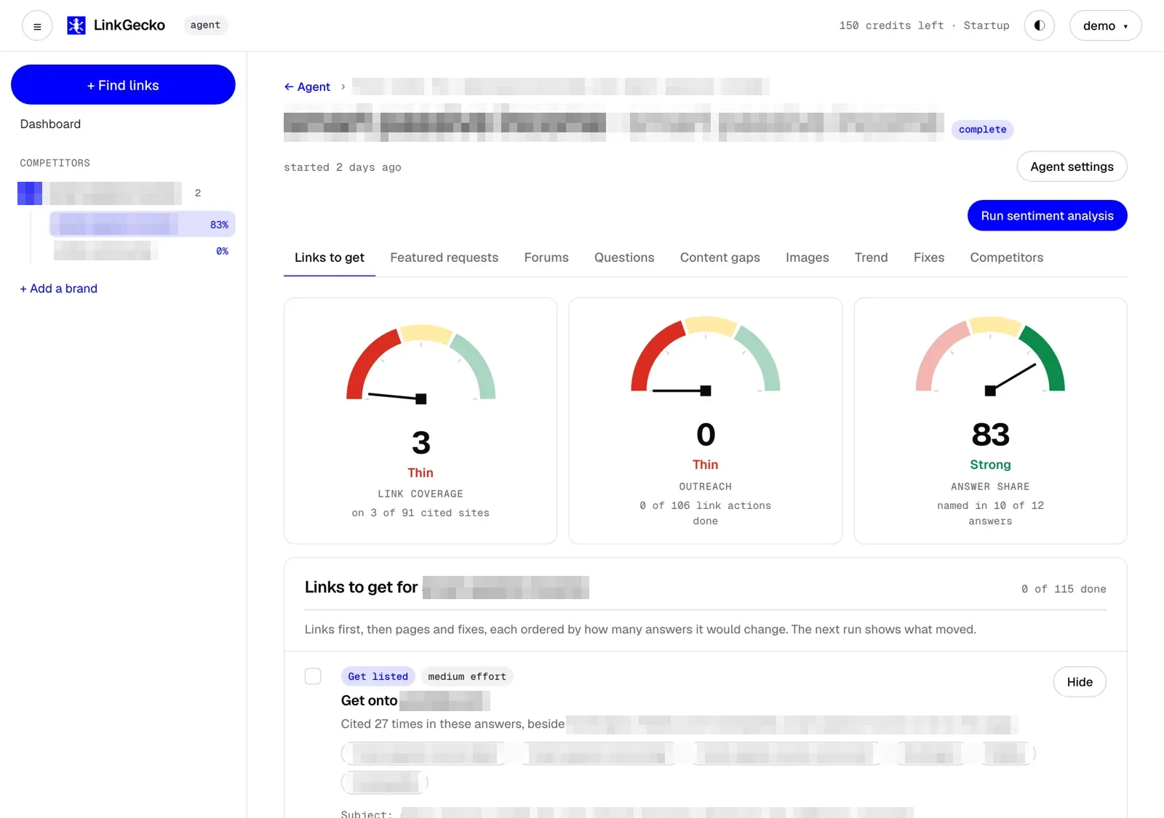
Task: Open the demo account dropdown
Action: 1105,25
